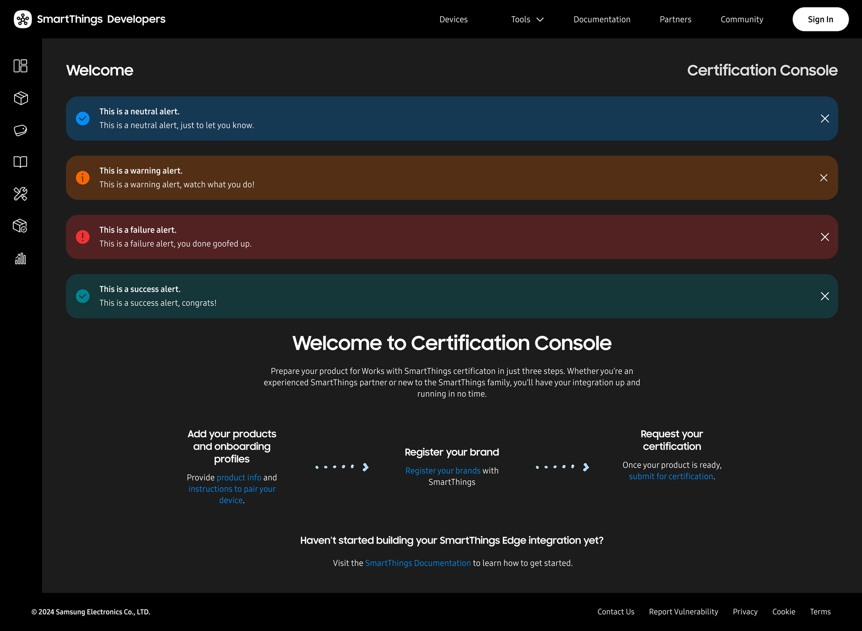The height and width of the screenshot is (631, 862).
Task: Click the 'This is a warning alert.' heading
Action: [141, 171]
